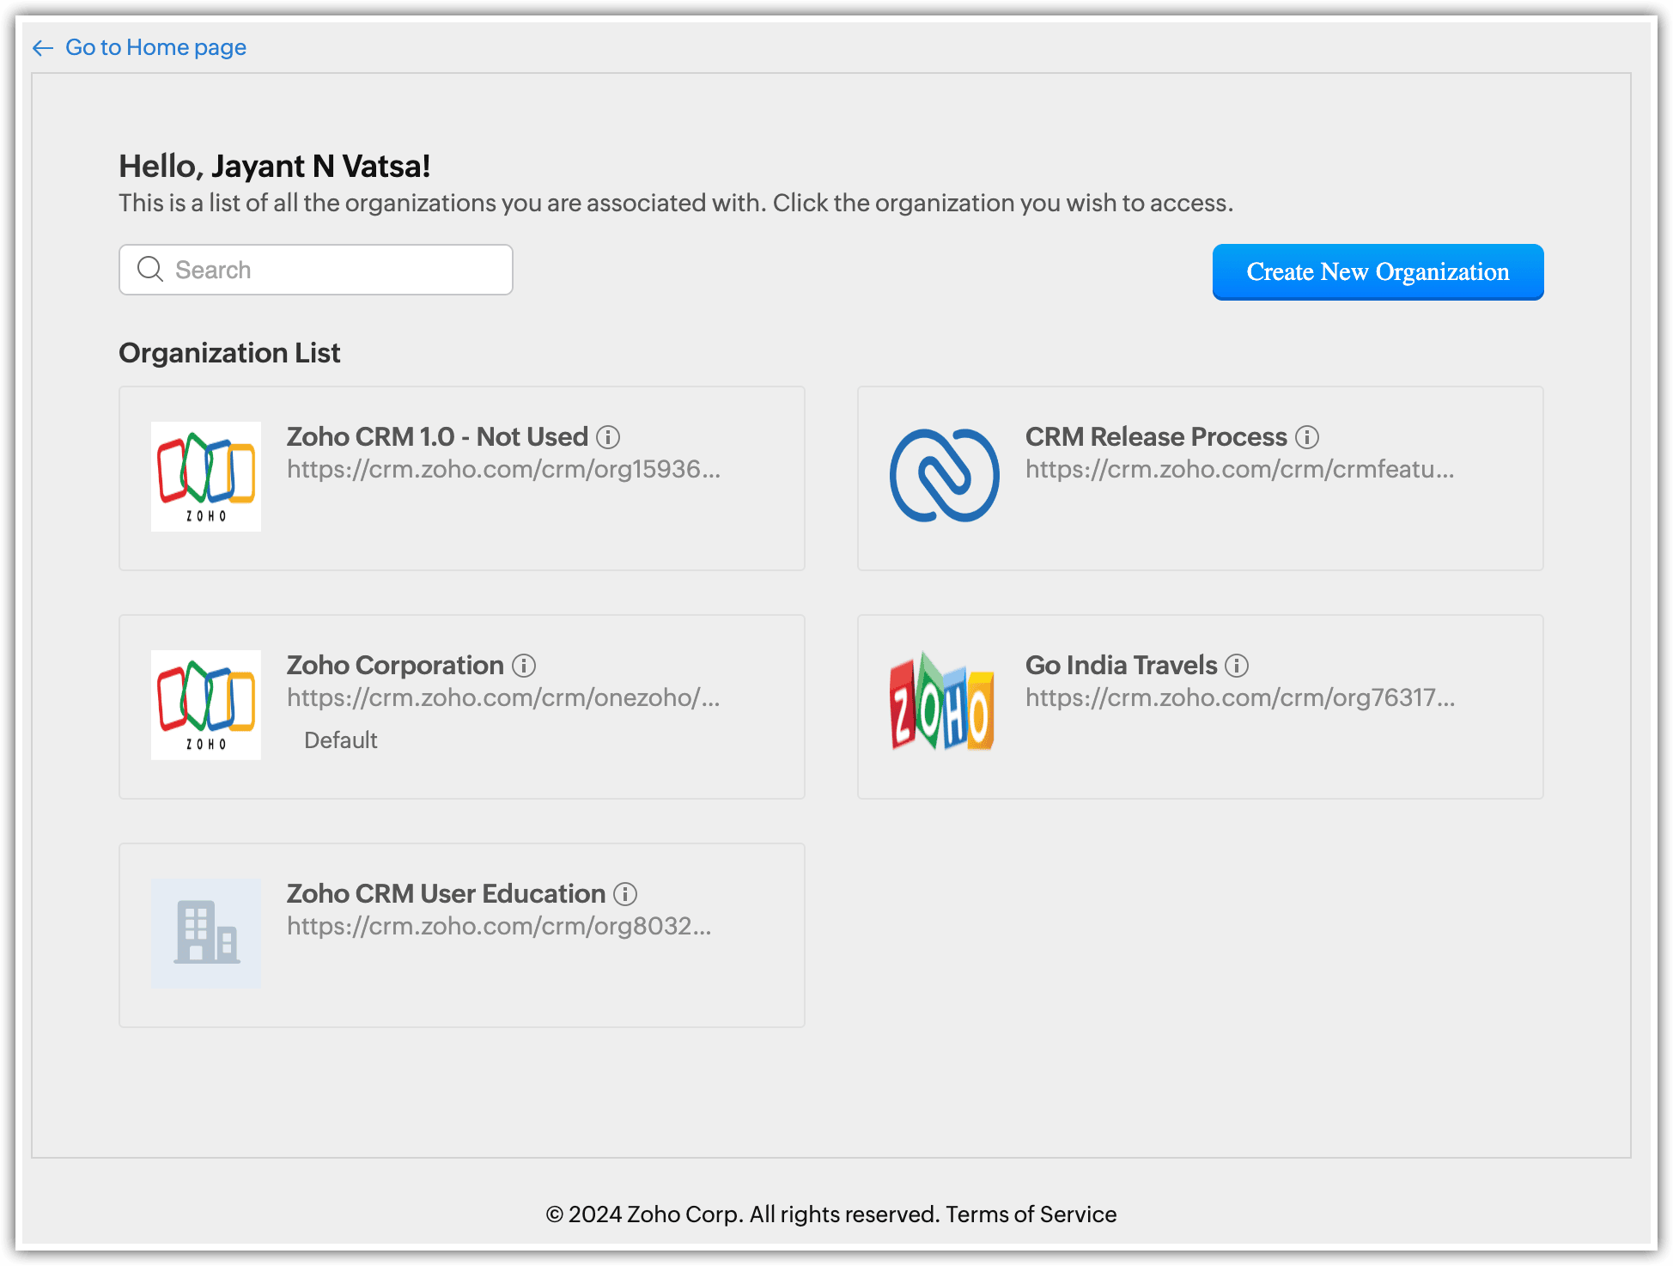
Task: Click the building placeholder icon for User Education
Action: [206, 933]
